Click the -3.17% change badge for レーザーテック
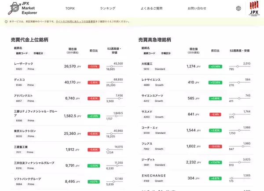 click(94, 66)
